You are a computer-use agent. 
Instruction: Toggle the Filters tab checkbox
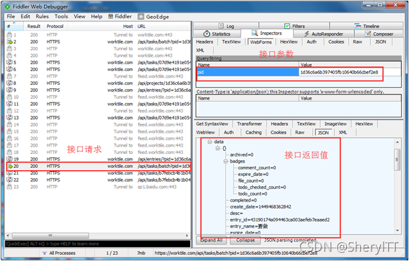coord(287,26)
